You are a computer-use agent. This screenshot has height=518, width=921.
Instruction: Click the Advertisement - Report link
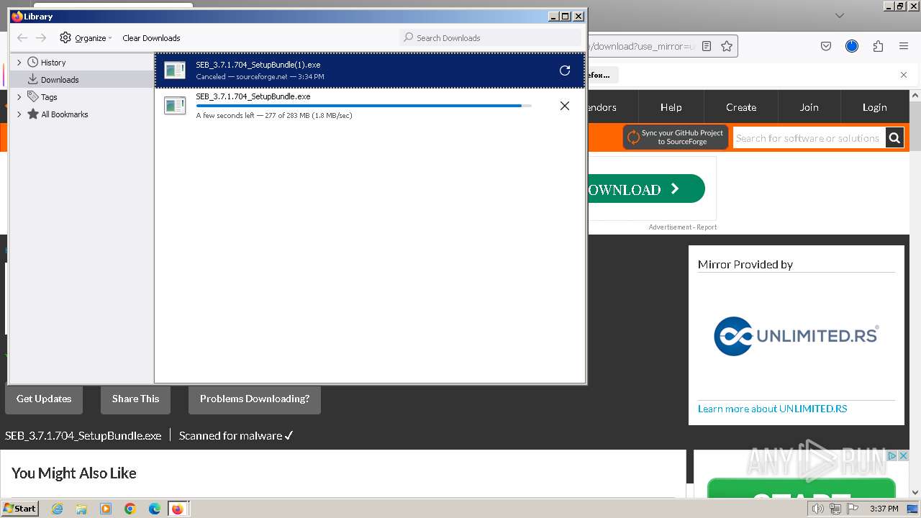[x=683, y=227]
